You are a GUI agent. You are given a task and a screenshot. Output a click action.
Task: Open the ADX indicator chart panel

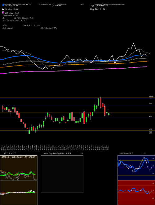19,168
